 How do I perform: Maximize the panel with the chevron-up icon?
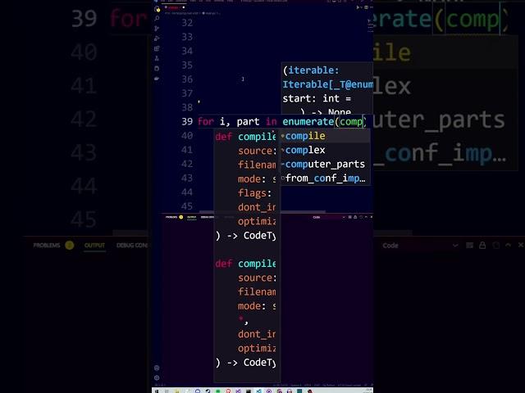coord(366,217)
